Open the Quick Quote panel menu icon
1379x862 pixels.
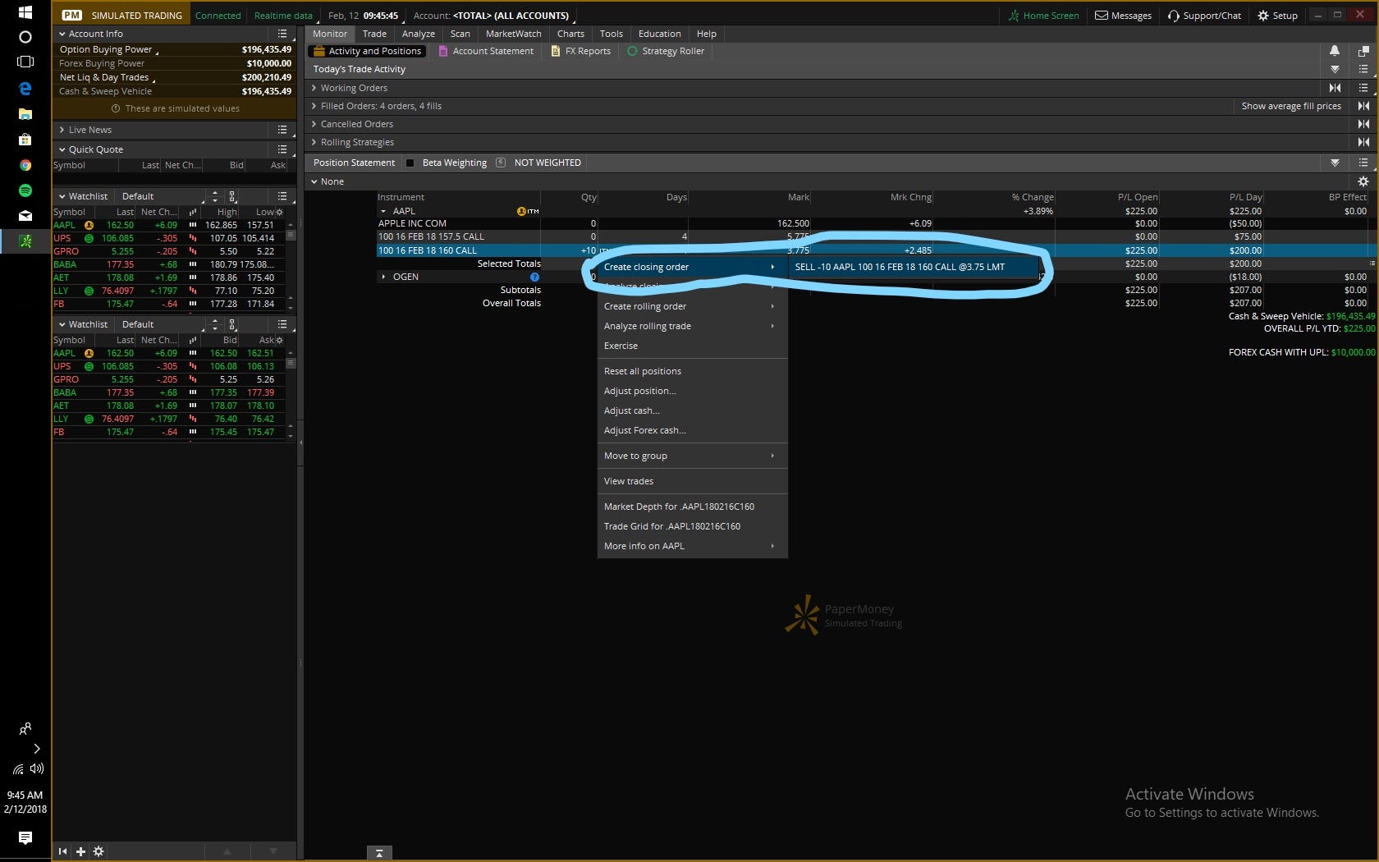(282, 149)
